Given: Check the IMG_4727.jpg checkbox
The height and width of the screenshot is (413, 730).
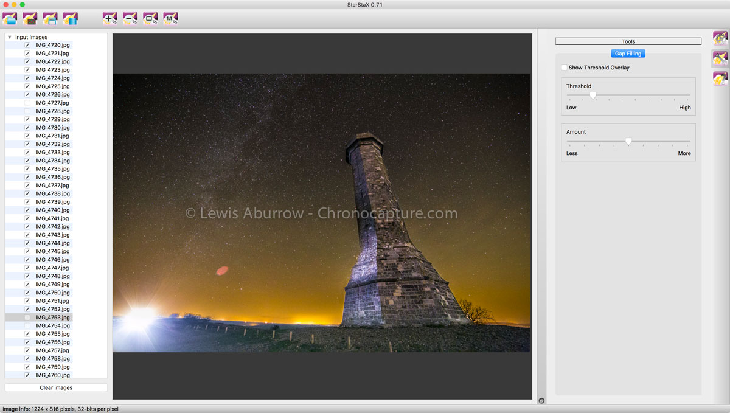Looking at the screenshot, I should pos(27,103).
